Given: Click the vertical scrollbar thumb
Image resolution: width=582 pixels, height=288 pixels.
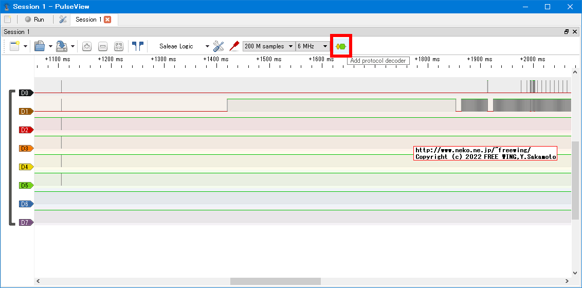Looking at the screenshot, I should pos(575,181).
